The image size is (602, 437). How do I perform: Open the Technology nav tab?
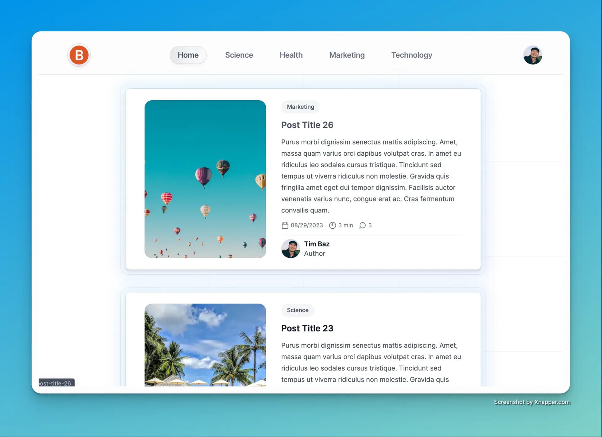412,55
